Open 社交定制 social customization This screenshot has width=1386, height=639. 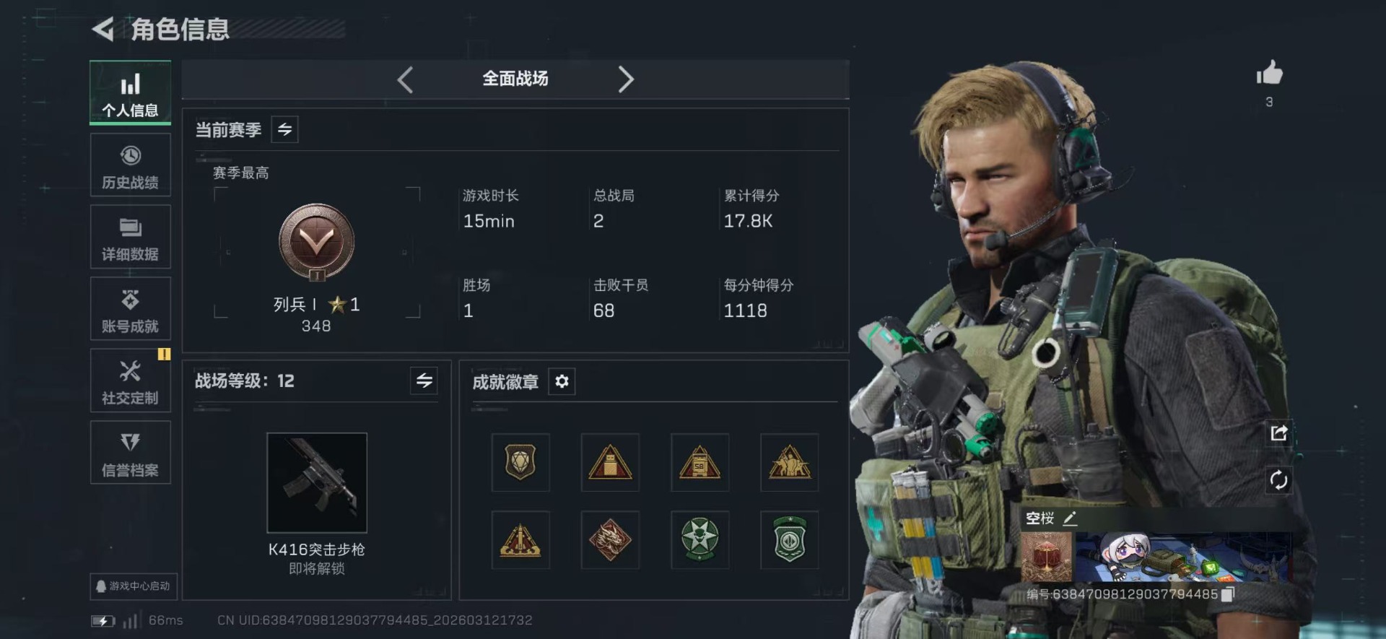pyautogui.click(x=131, y=381)
